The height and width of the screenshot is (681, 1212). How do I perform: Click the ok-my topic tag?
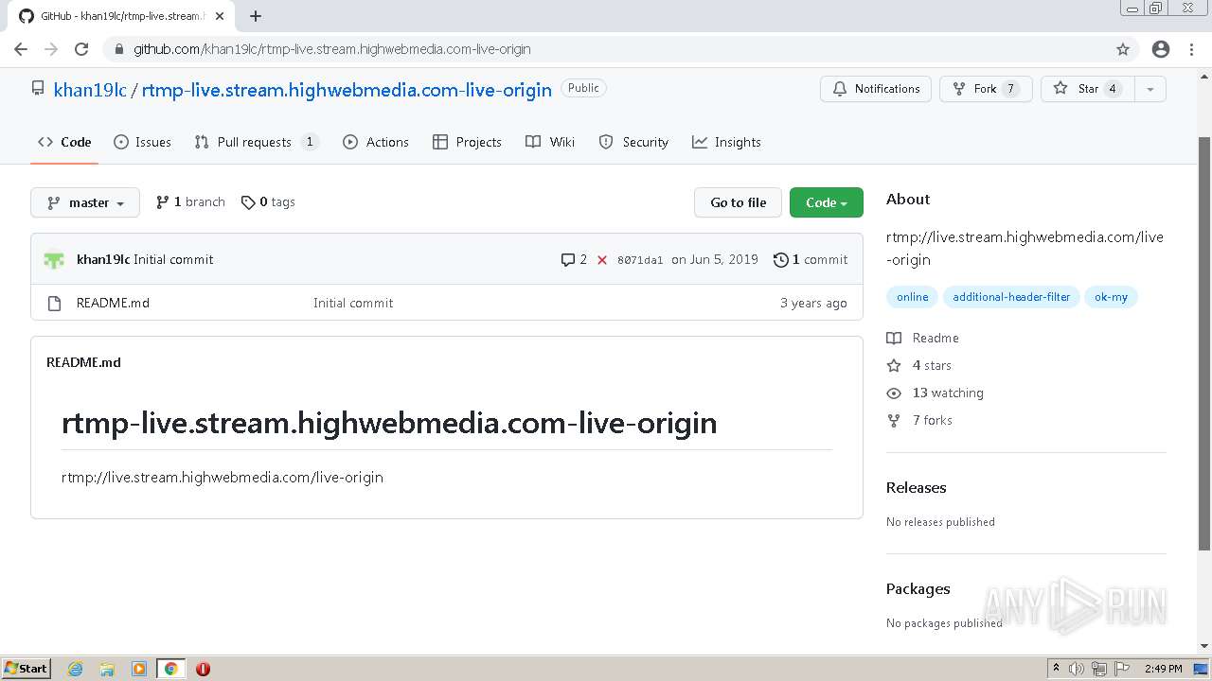[1111, 297]
